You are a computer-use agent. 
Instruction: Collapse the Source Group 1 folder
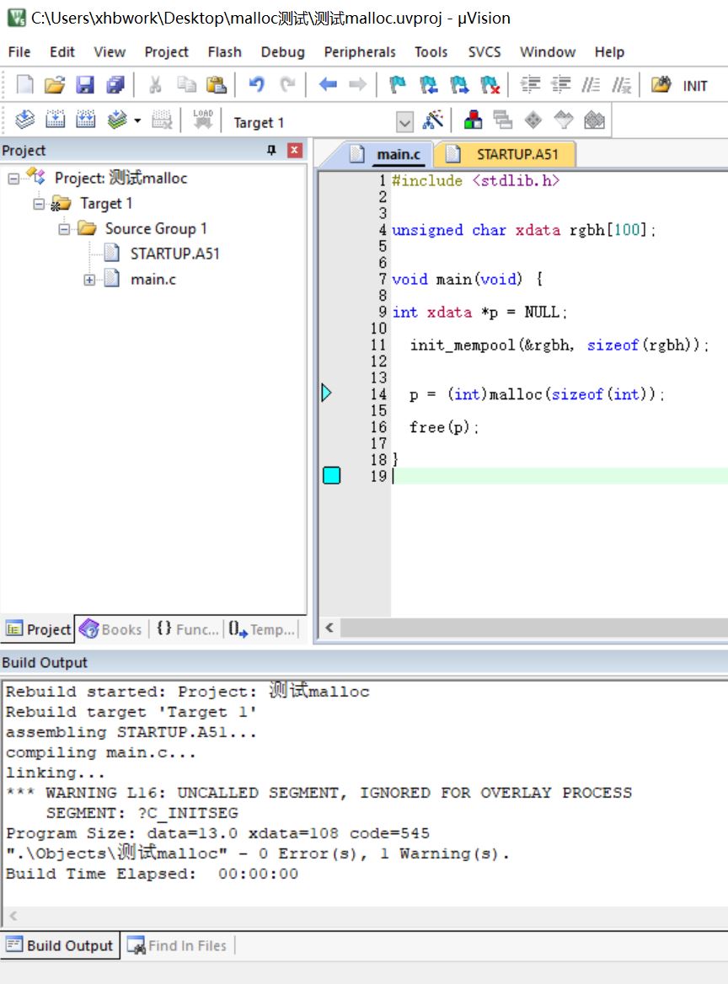64,229
